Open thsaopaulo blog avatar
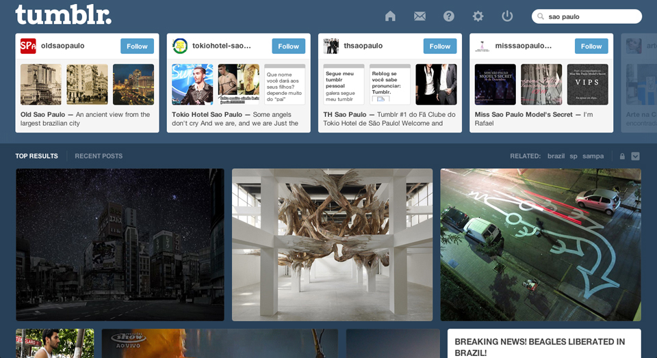The image size is (657, 358). pos(331,46)
